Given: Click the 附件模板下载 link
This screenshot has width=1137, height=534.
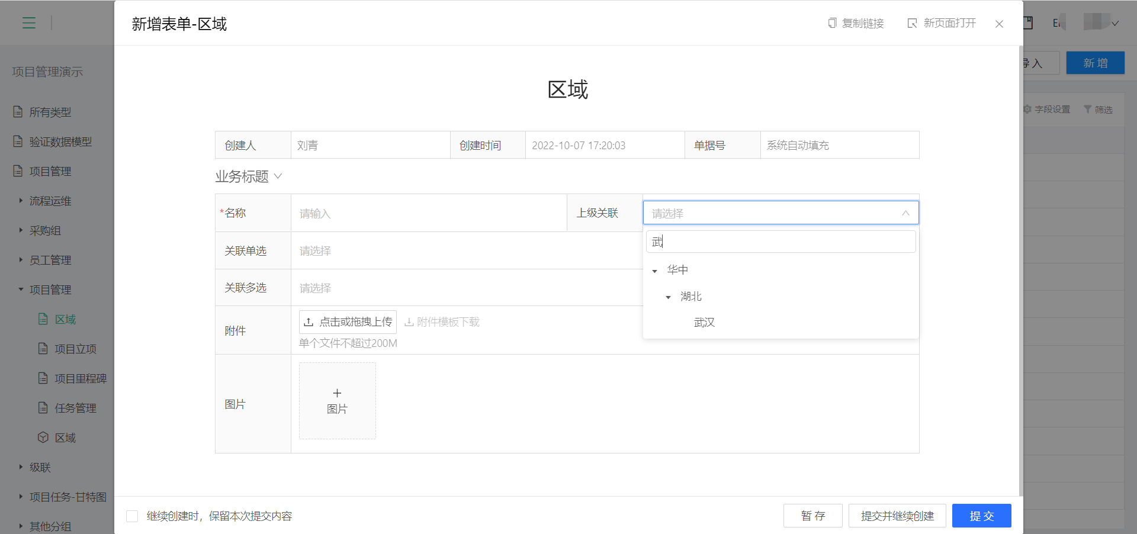Looking at the screenshot, I should (442, 322).
